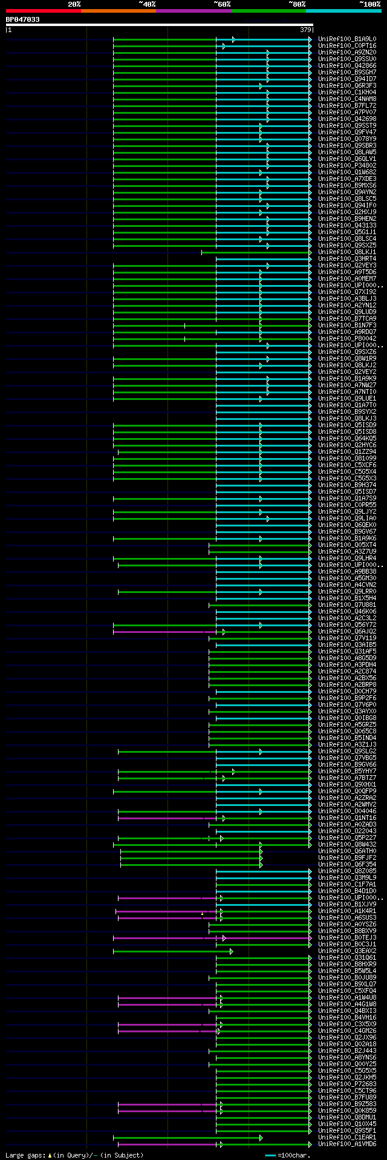Click the label UniRef100_Q6ATH0
This screenshot has height=1160, width=387.
(x=347, y=851)
